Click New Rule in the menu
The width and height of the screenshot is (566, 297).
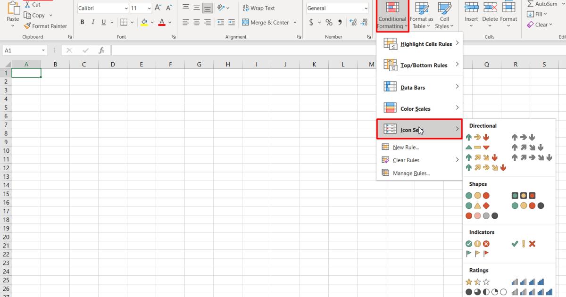405,147
